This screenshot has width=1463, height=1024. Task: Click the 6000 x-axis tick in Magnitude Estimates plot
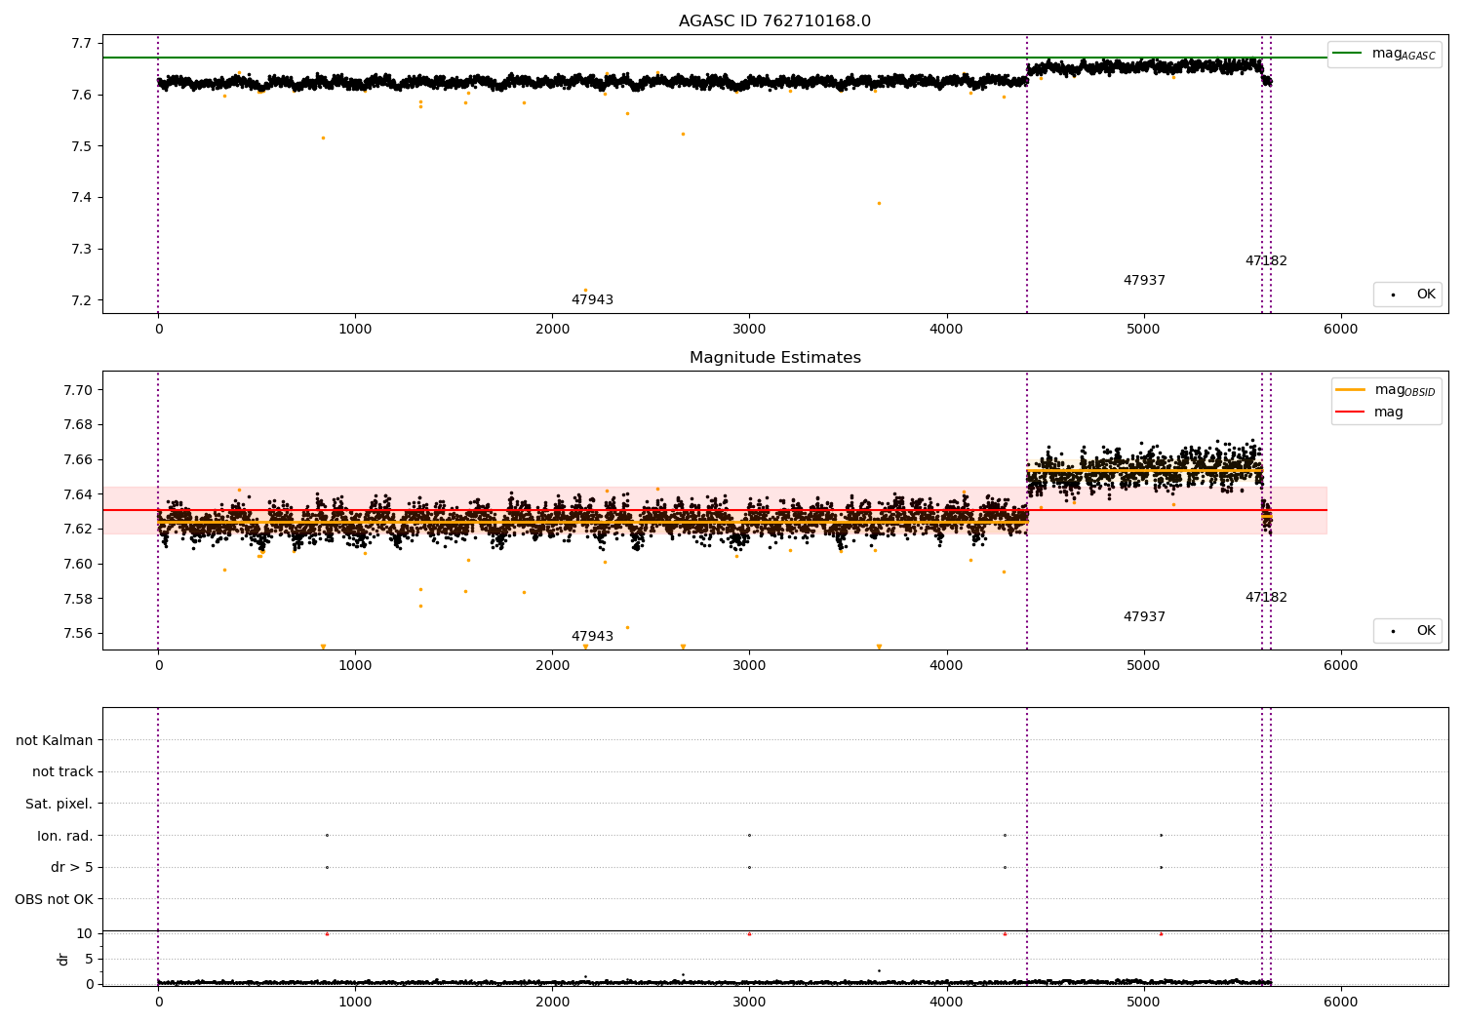pyautogui.click(x=1340, y=666)
